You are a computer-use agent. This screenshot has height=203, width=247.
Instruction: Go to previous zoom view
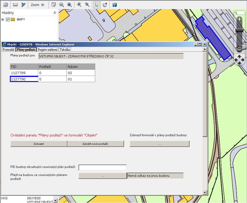[x=79, y=5]
